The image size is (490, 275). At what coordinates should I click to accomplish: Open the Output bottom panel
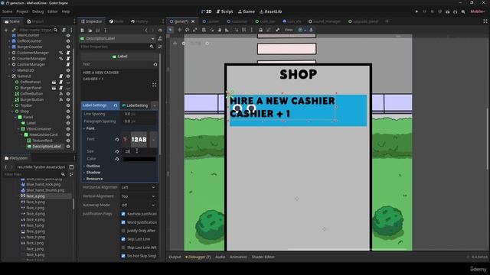pyautogui.click(x=175, y=257)
